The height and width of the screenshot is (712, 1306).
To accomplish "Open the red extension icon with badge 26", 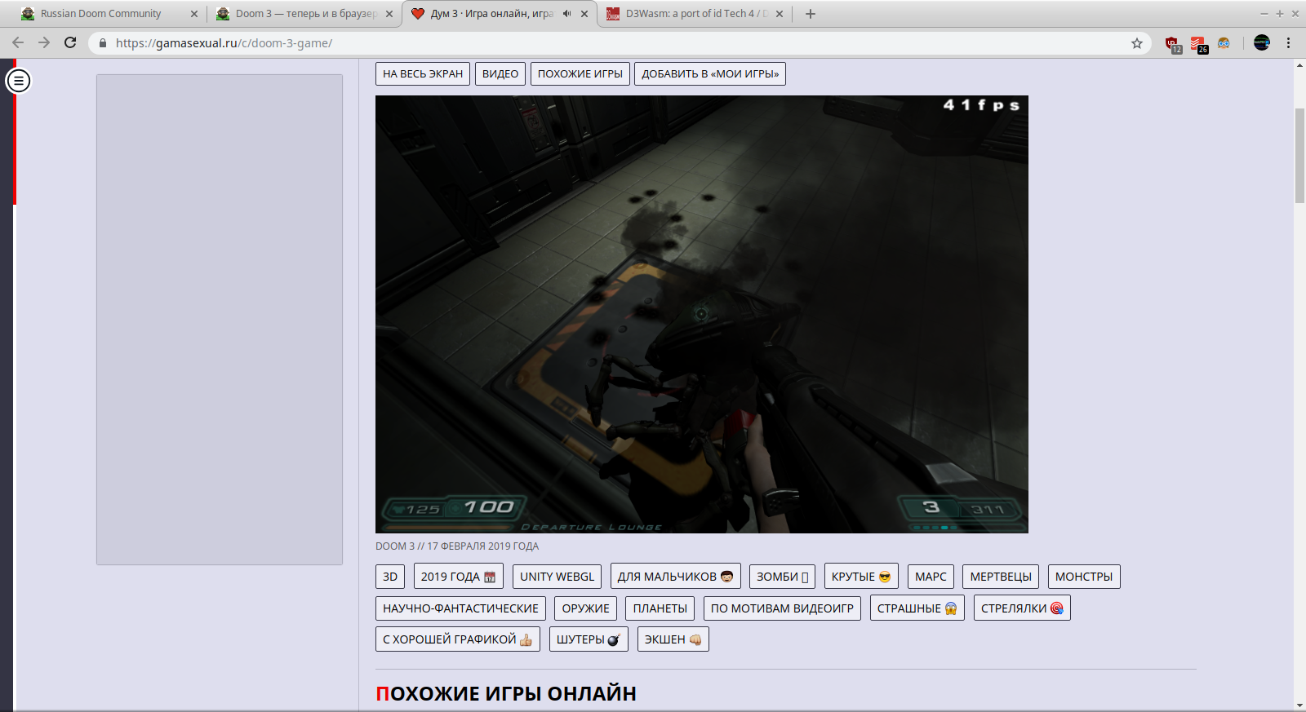I will click(1198, 44).
